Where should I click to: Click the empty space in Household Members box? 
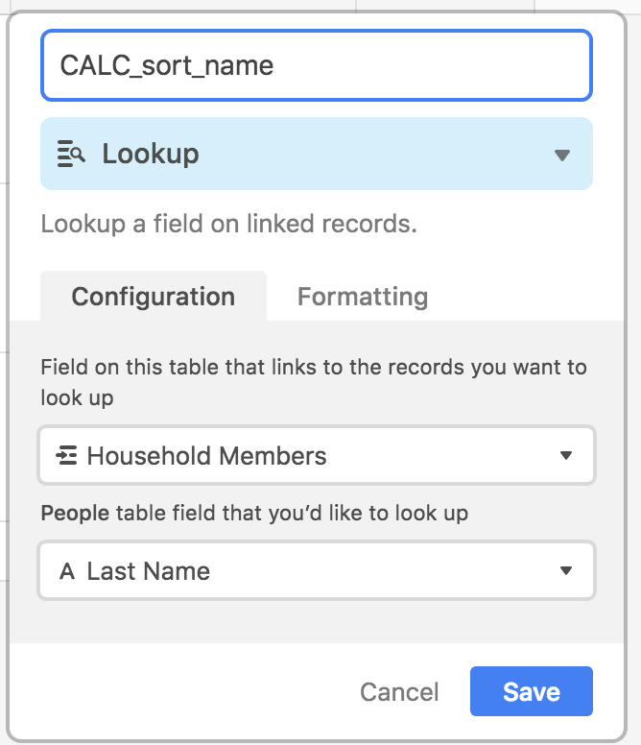pos(441,455)
